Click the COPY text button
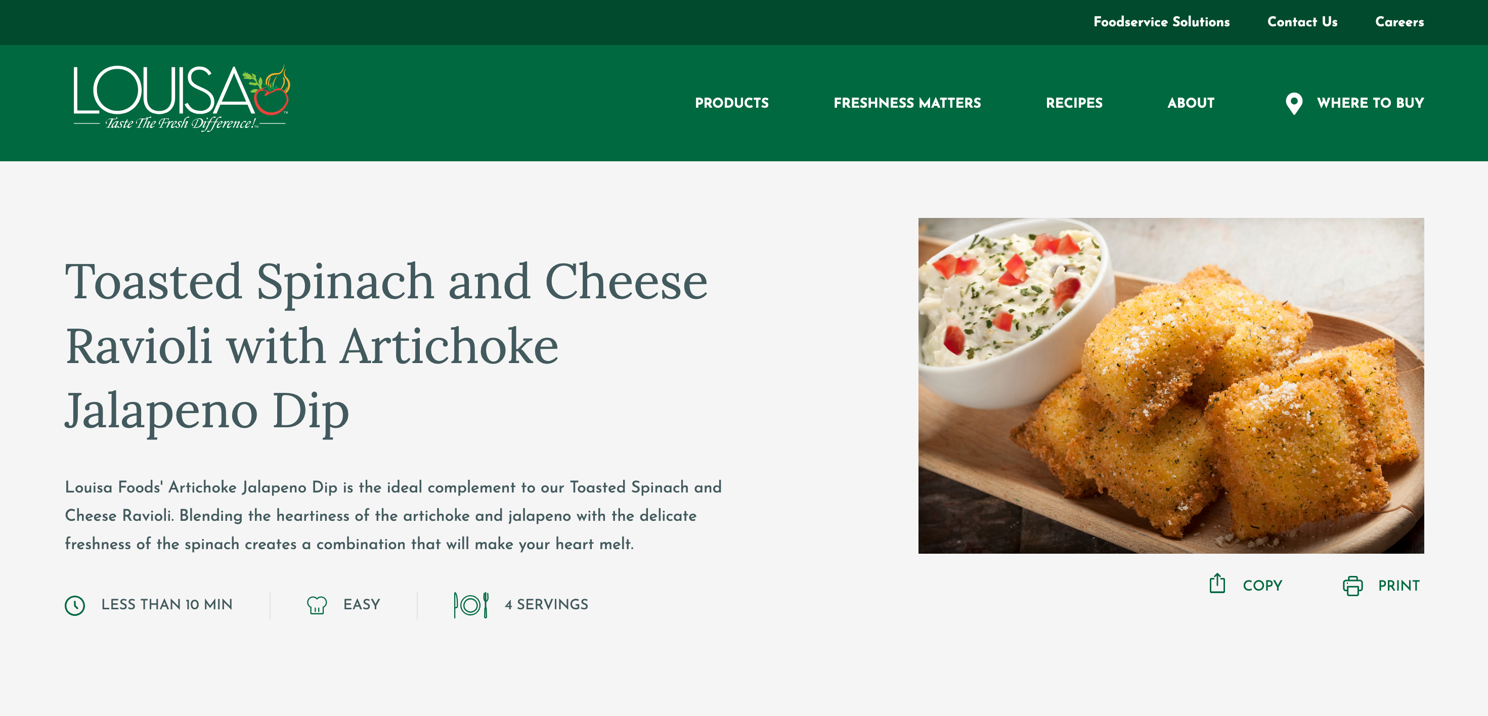This screenshot has height=716, width=1488. point(1262,586)
